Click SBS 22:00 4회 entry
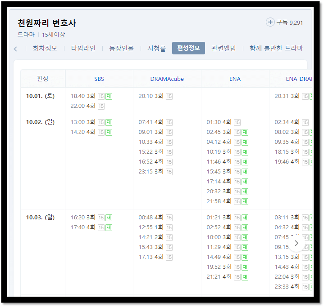The height and width of the screenshot is (307, 324). coord(87,106)
